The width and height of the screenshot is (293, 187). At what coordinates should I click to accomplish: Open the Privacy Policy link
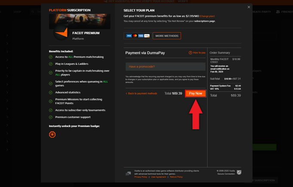141,177
